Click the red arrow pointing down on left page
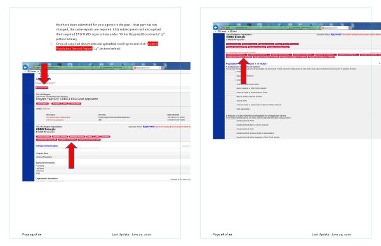Image resolution: width=381 pixels, height=246 pixels. (44, 74)
